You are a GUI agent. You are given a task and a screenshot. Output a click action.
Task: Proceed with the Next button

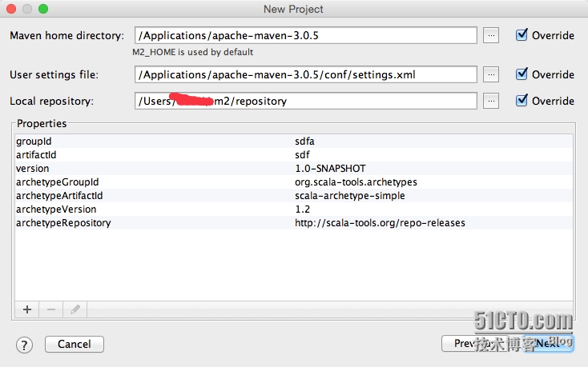click(x=548, y=343)
